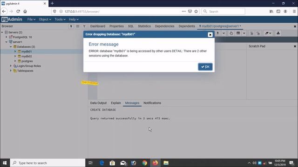Viewport: 298px width, 167px height.
Task: Open the Notifications tab
Action: (x=152, y=103)
